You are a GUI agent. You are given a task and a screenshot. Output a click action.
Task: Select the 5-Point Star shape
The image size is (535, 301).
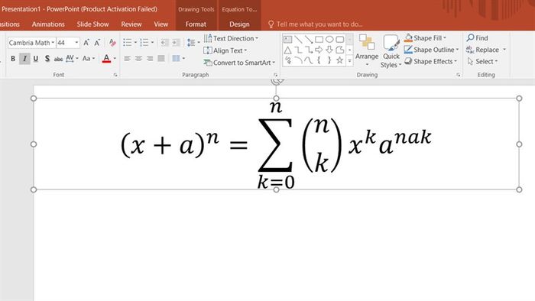point(340,60)
